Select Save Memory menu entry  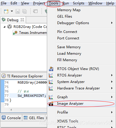(x=69, y=47)
